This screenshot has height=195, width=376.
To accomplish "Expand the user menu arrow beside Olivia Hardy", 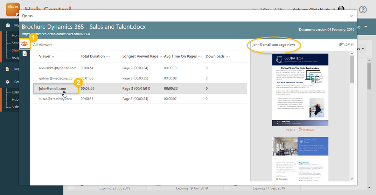I will [334, 9].
